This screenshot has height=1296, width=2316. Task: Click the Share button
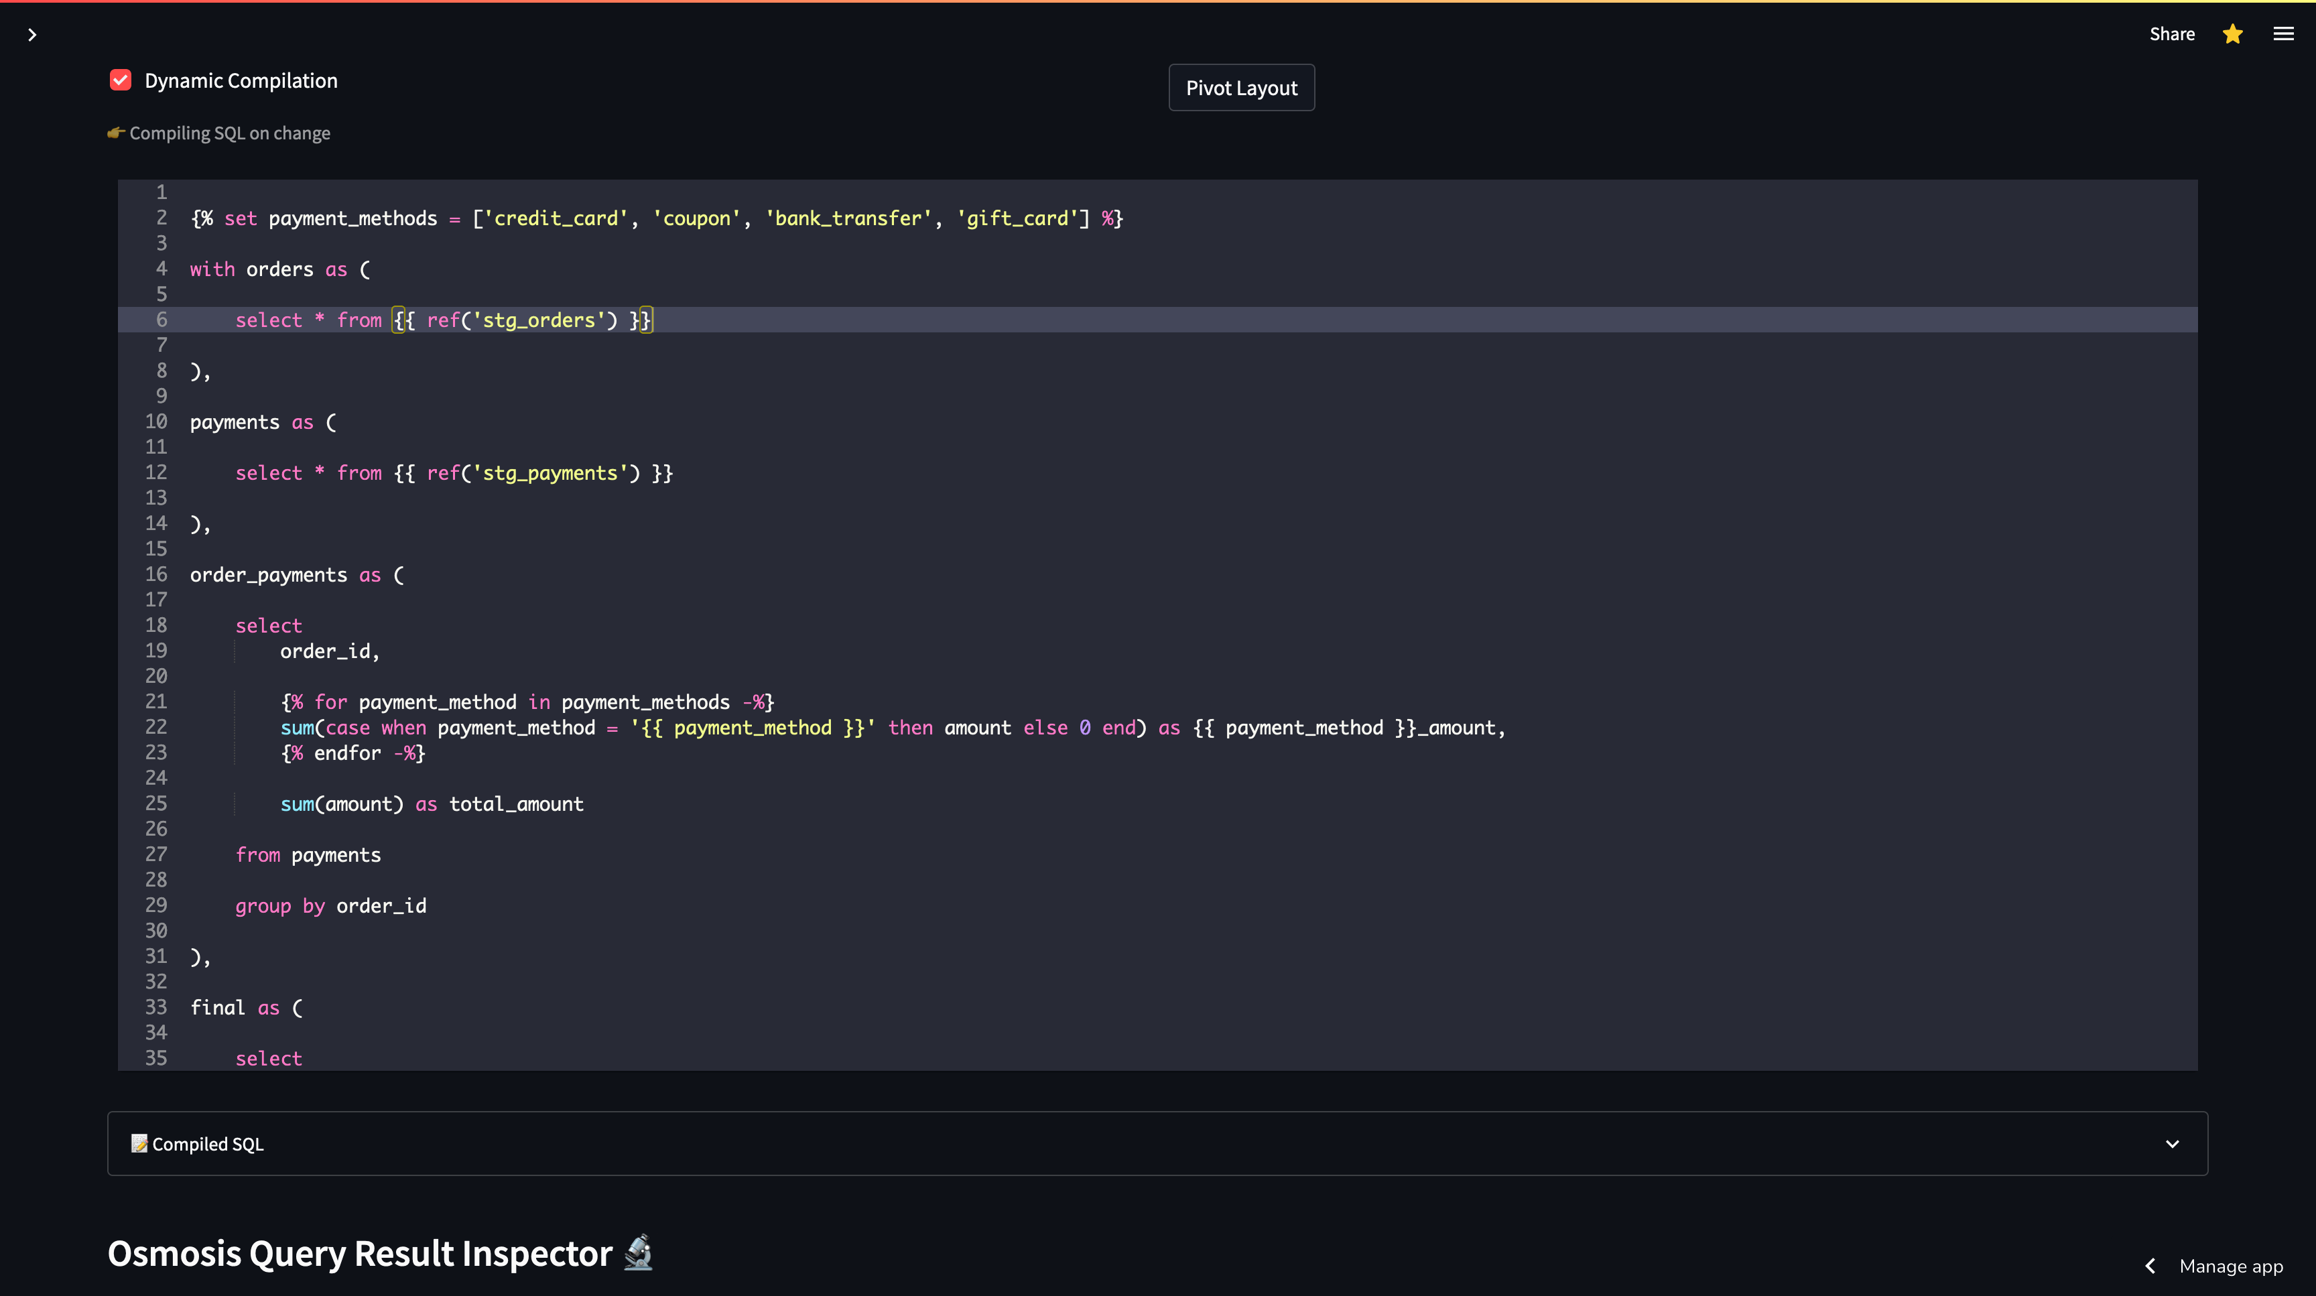(2172, 34)
